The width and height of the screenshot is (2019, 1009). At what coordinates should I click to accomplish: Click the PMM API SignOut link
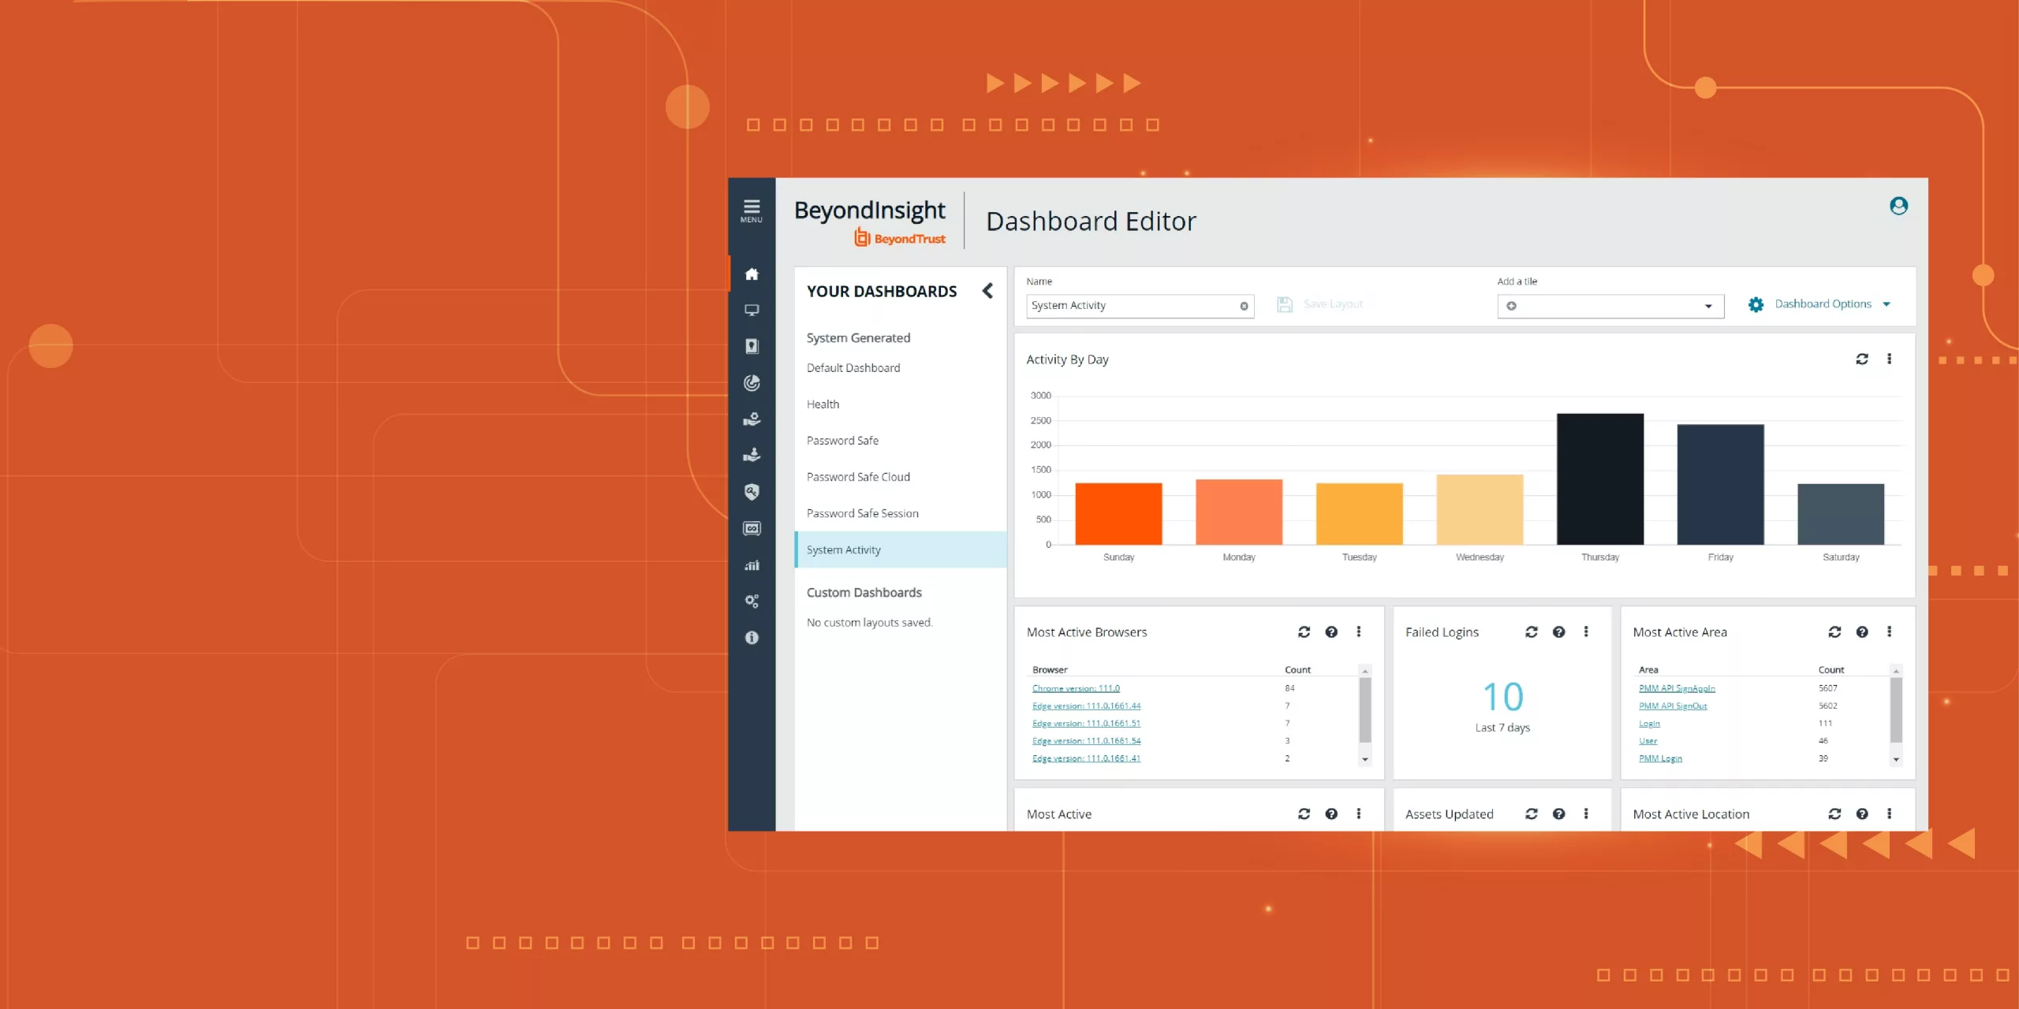point(1672,706)
